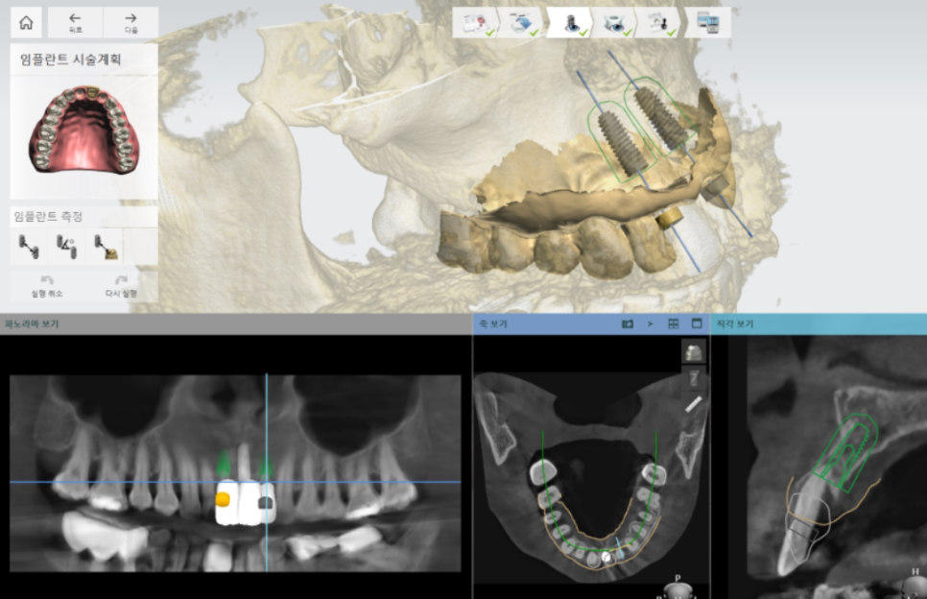Open the second data import workflow step
The image size is (927, 599).
click(x=521, y=23)
